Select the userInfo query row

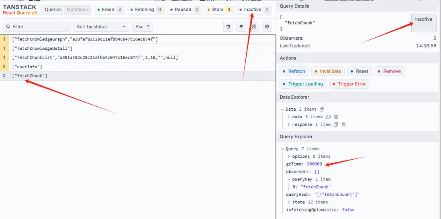pos(138,67)
